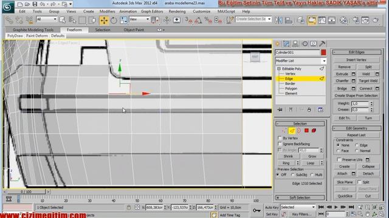Open the Hierarchy command panel tab
The width and height of the screenshot is (389, 218).
pos(295,44)
